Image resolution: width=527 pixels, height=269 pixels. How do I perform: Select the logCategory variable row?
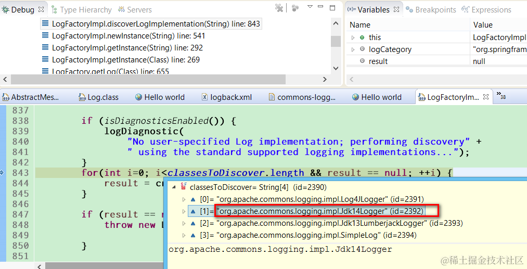coord(436,49)
